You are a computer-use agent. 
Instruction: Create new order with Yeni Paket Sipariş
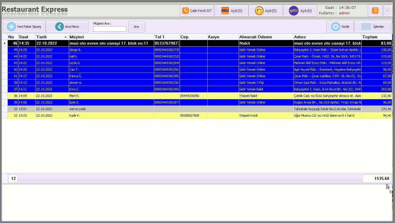(x=24, y=27)
